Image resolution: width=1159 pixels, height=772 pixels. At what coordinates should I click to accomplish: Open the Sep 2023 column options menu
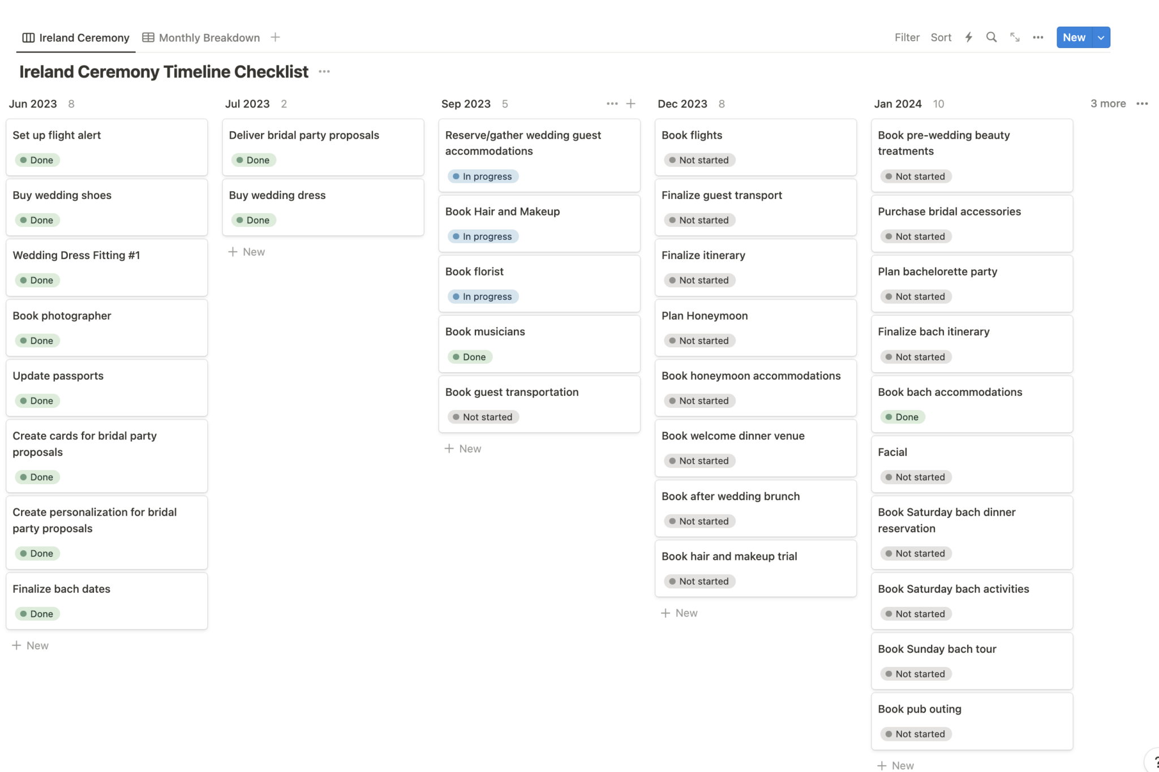click(612, 103)
